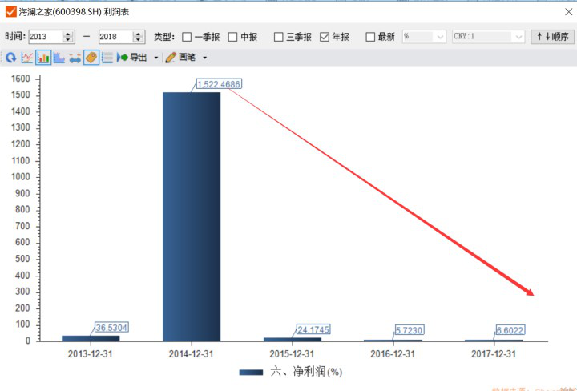Close the 利润表 window
Screen dimensions: 577x391
click(x=568, y=12)
